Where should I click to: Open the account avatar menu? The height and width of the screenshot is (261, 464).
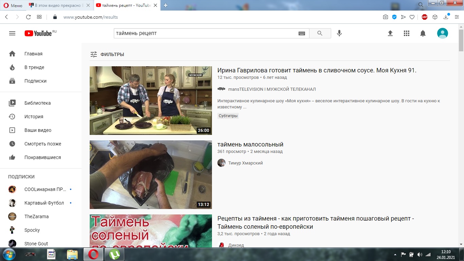click(442, 33)
